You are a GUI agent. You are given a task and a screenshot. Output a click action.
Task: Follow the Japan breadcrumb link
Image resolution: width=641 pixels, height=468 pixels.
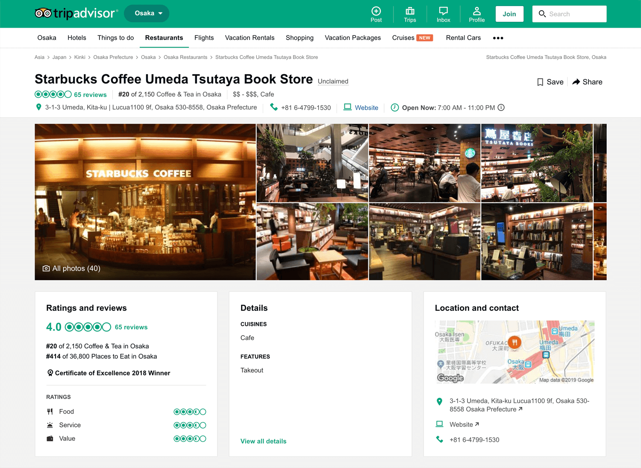click(x=59, y=57)
